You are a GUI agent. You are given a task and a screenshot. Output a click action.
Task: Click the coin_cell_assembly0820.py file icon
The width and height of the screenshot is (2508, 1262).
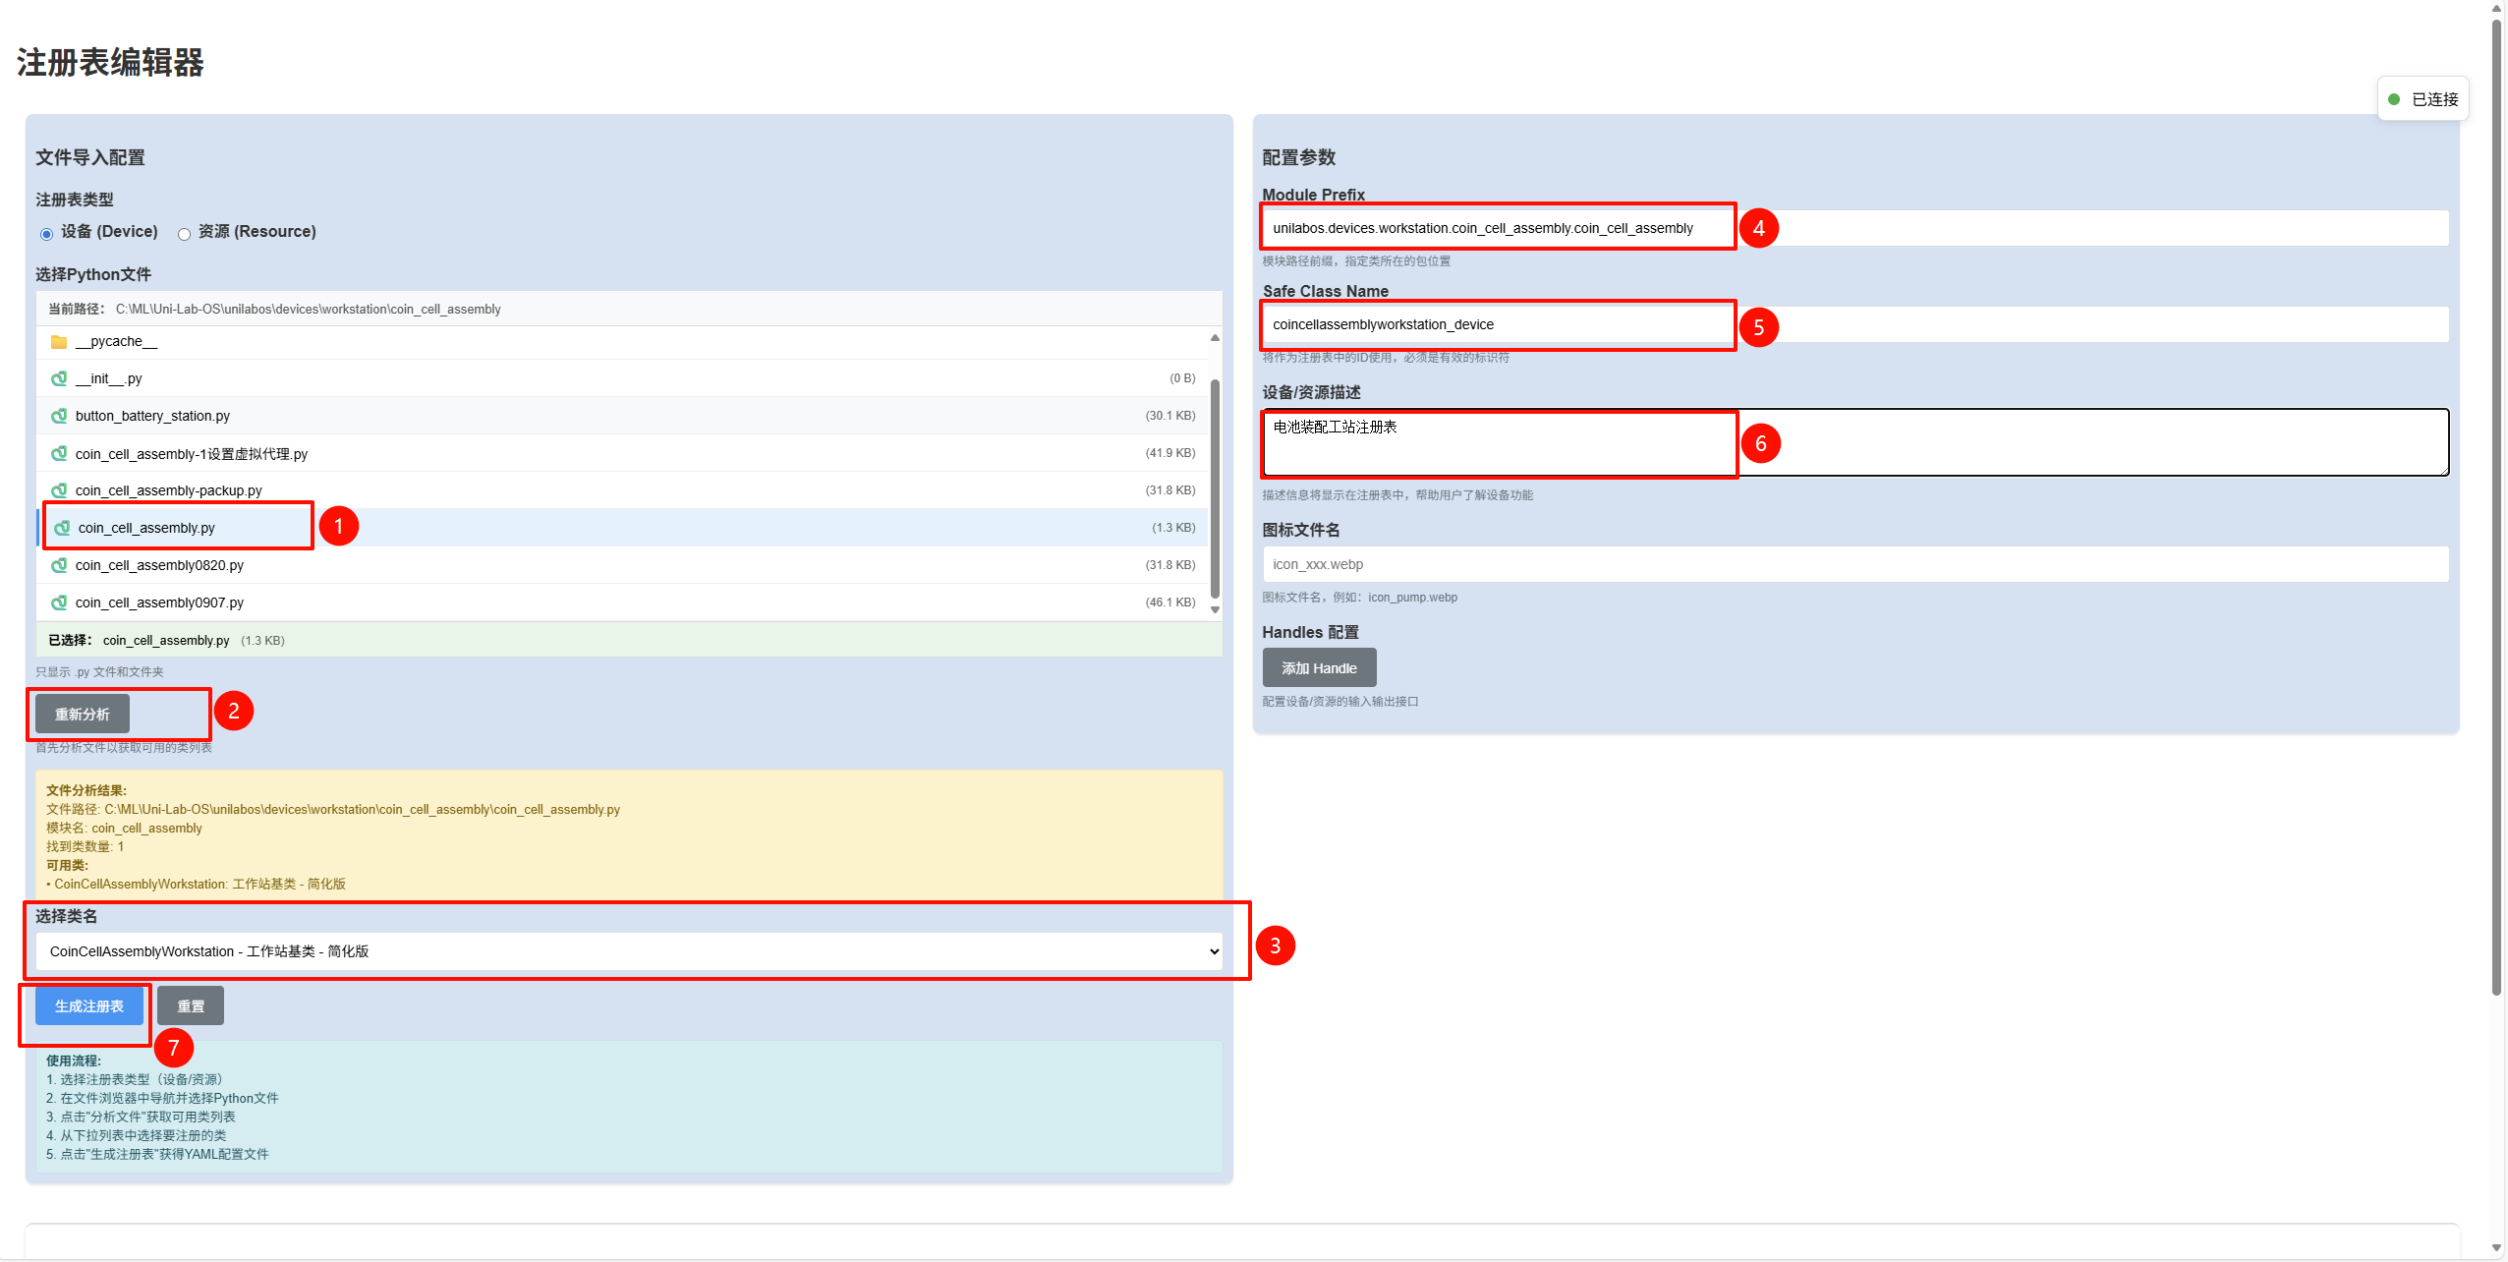click(59, 565)
